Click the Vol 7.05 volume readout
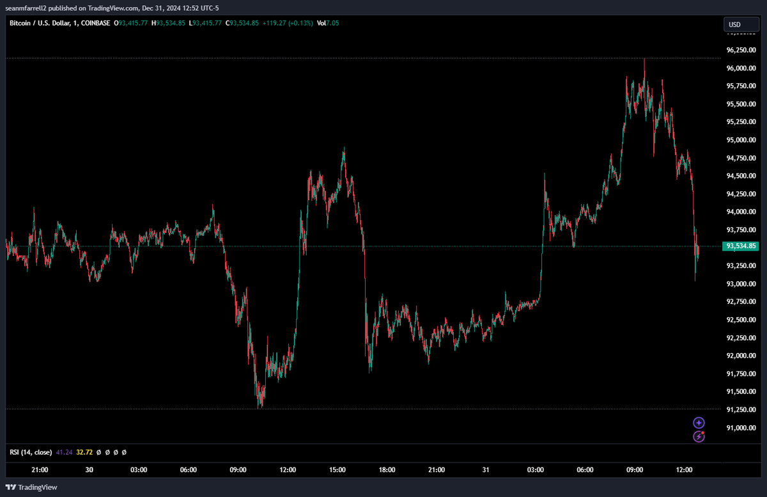The width and height of the screenshot is (767, 497). click(327, 23)
